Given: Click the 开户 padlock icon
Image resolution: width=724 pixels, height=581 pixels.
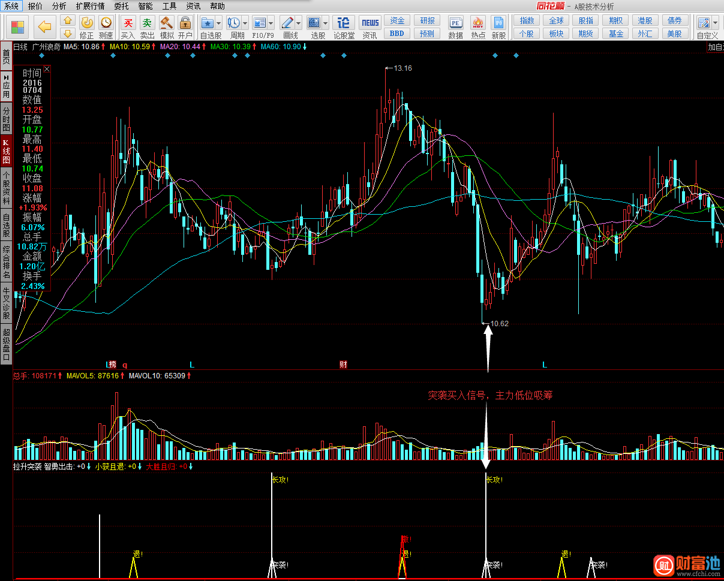Looking at the screenshot, I should (x=185, y=23).
